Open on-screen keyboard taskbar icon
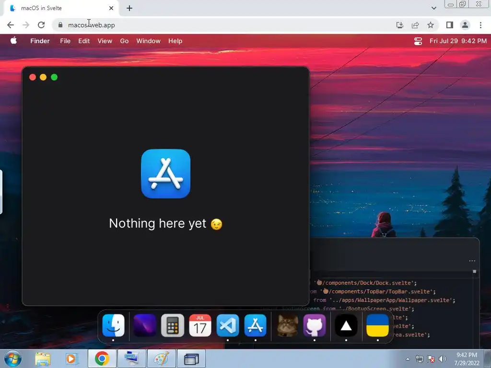This screenshot has width=491, height=368. (132, 358)
